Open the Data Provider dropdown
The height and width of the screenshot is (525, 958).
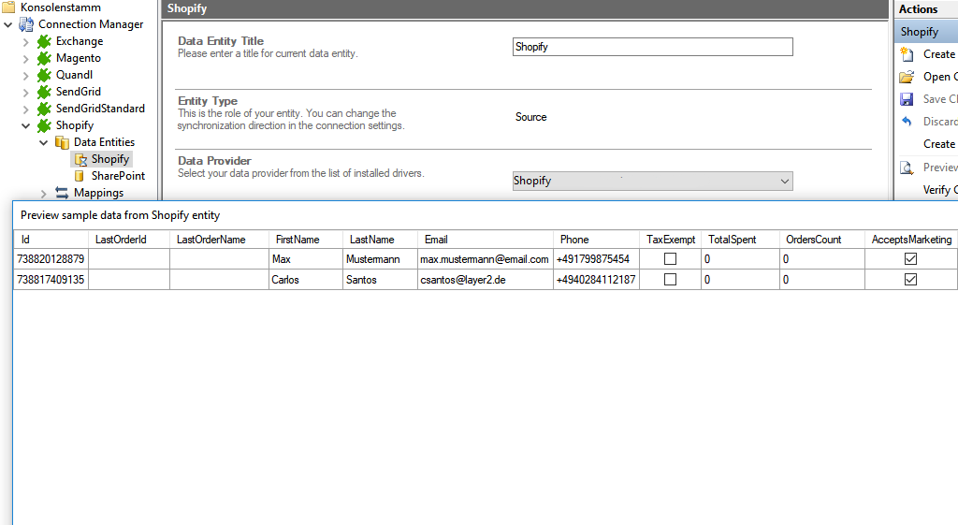[x=784, y=182]
